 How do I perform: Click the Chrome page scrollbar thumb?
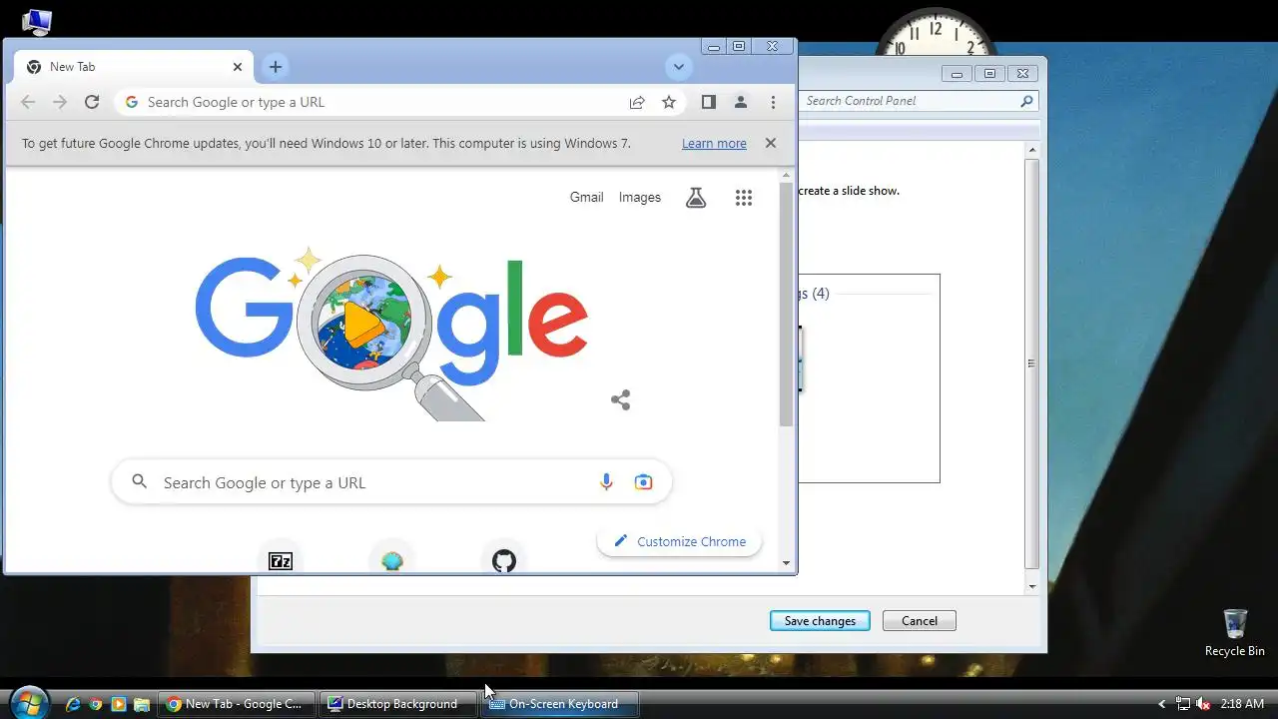786,305
